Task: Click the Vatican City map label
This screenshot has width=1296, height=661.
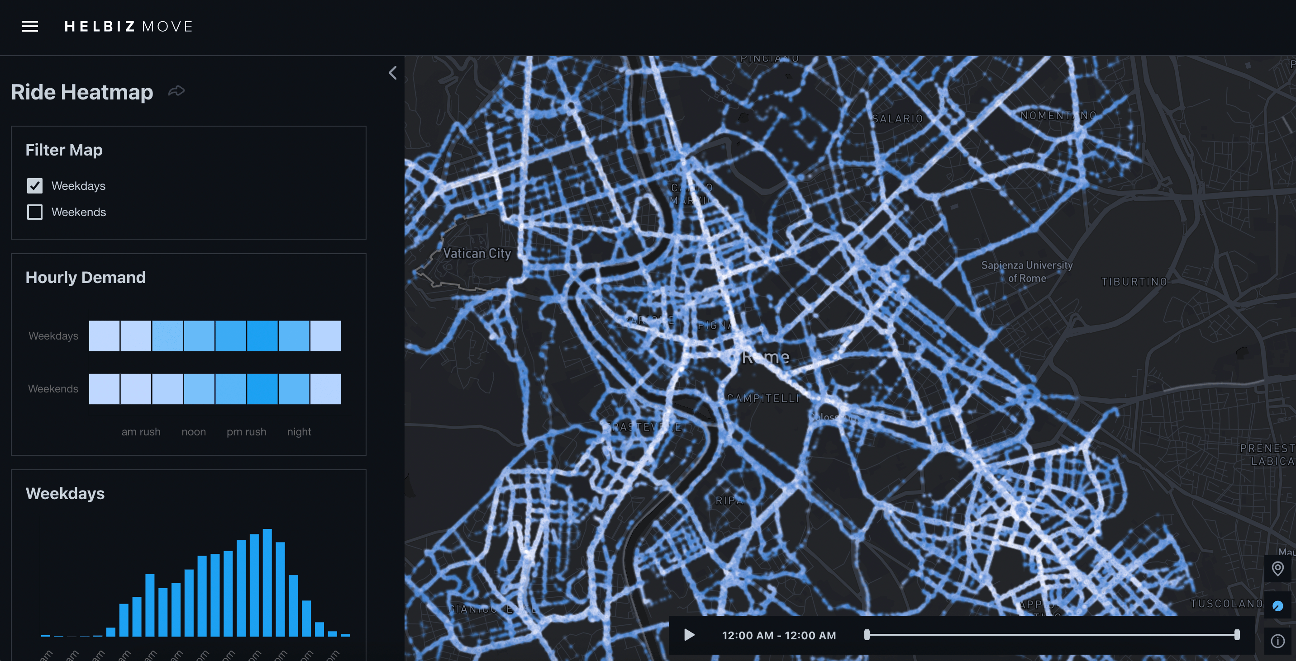Action: click(x=477, y=253)
